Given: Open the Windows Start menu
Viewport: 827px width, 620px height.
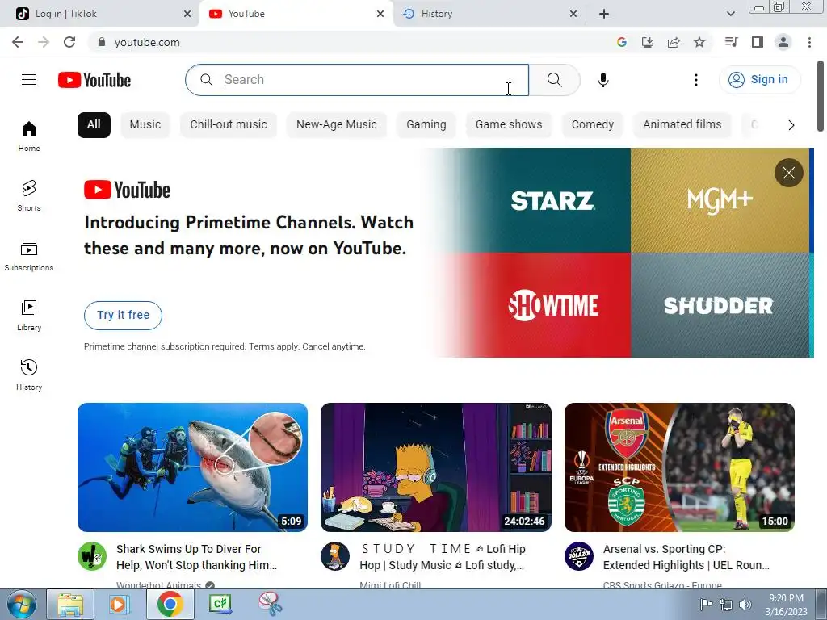Looking at the screenshot, I should pyautogui.click(x=21, y=604).
